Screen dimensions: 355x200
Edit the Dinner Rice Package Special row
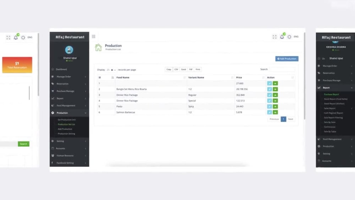point(269,101)
